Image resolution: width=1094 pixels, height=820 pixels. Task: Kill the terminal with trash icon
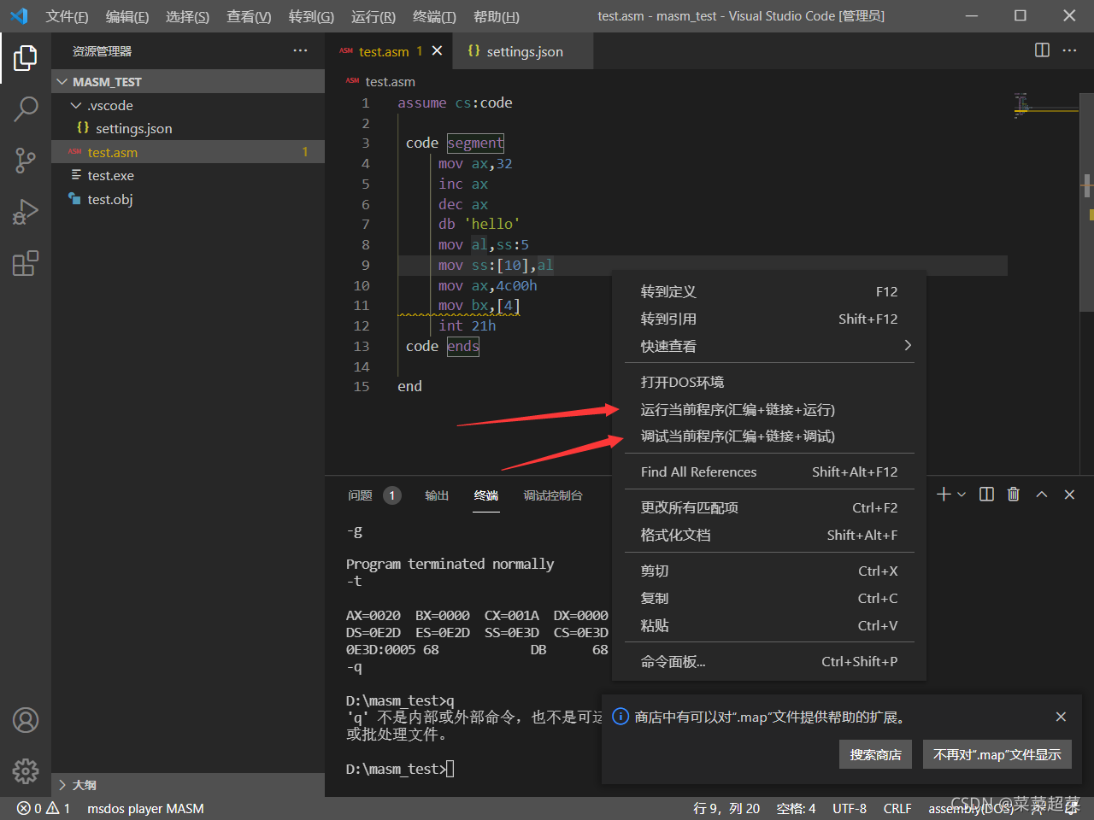click(x=1014, y=495)
